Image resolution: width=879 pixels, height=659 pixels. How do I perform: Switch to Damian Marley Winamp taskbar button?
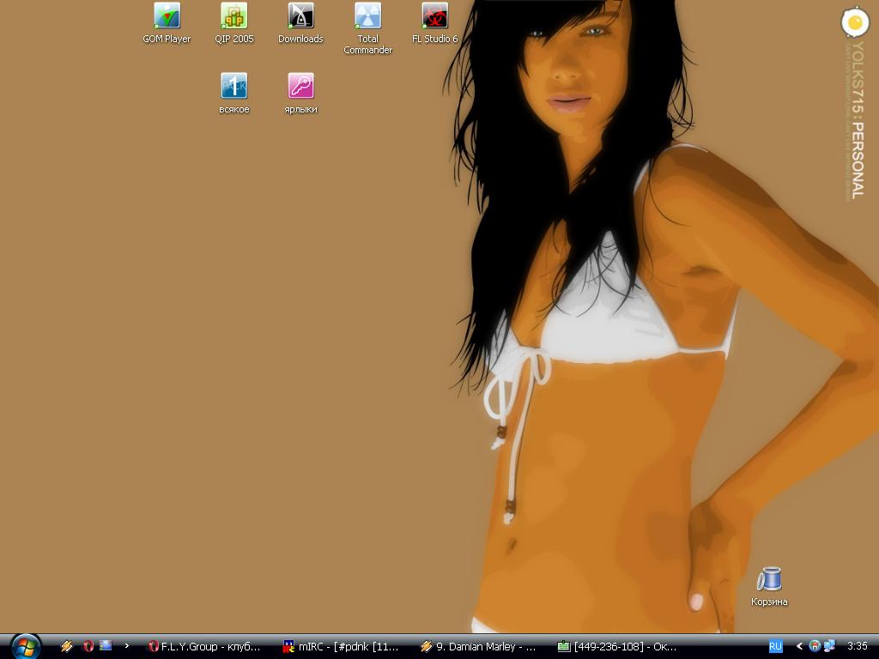click(477, 647)
